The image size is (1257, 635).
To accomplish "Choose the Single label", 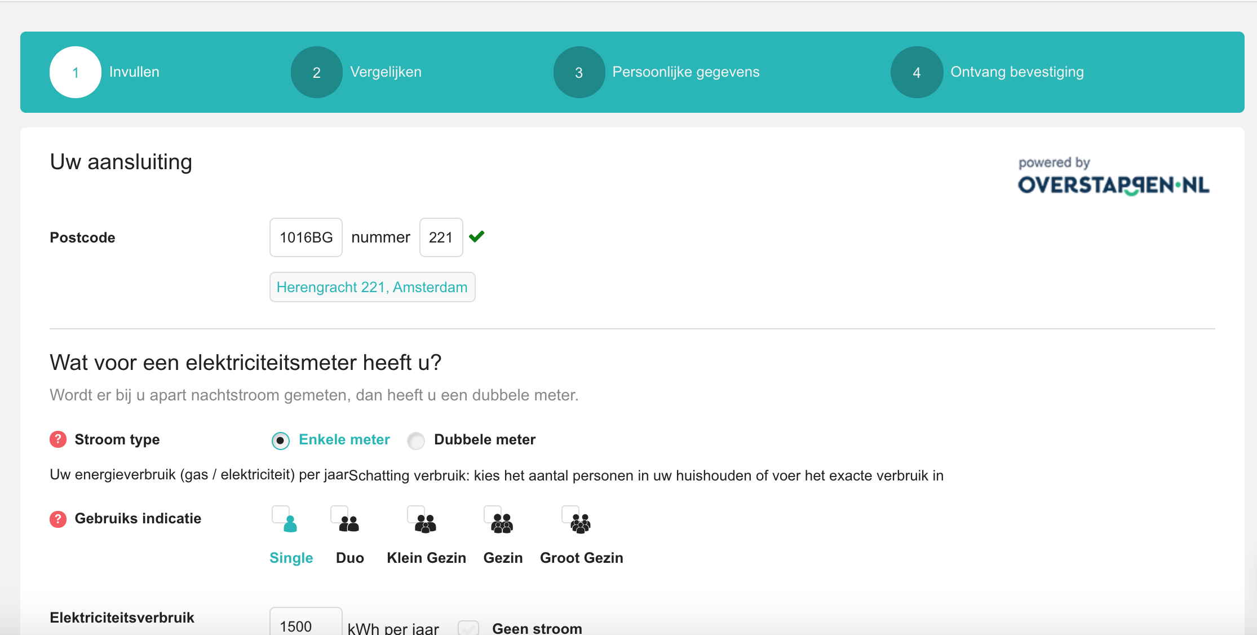I will 291,558.
